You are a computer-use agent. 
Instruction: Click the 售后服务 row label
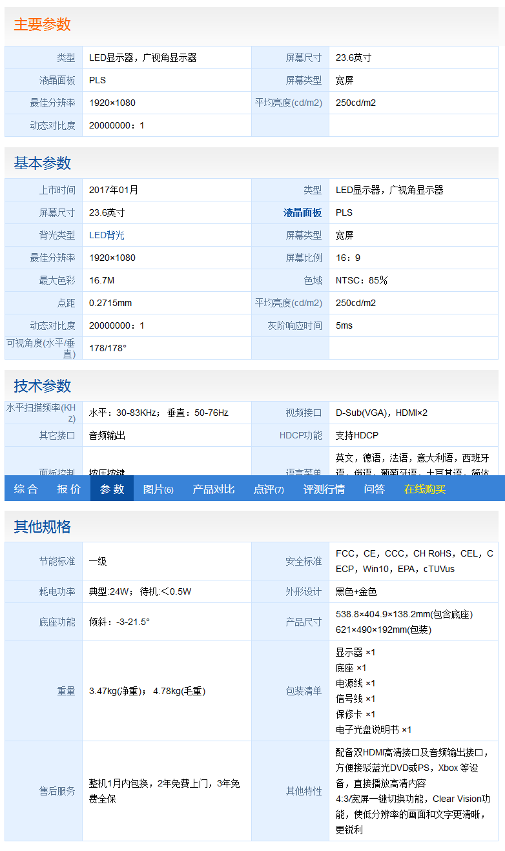57,791
